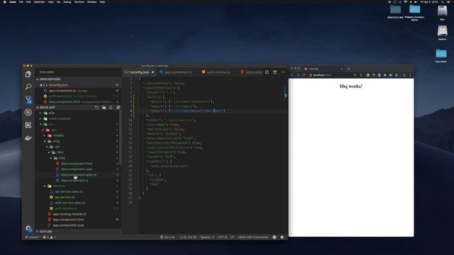Click Go Live in the status bar

click(x=167, y=237)
